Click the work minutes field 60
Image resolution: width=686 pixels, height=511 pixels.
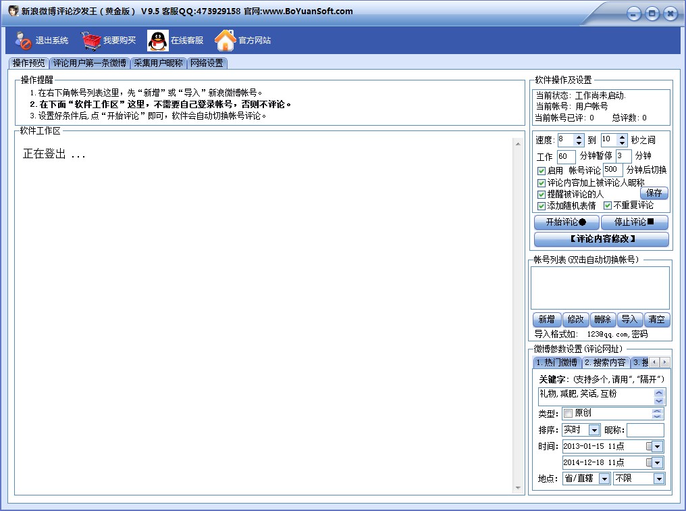[566, 156]
